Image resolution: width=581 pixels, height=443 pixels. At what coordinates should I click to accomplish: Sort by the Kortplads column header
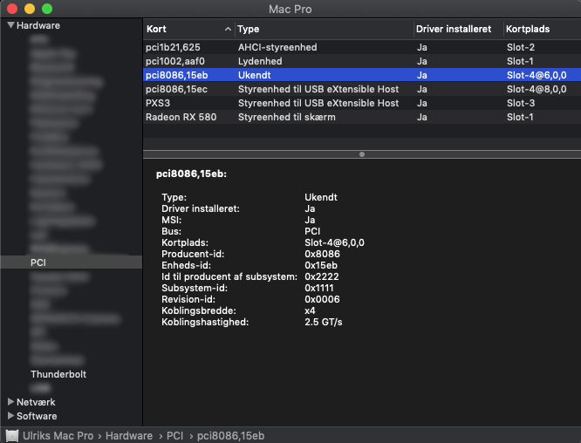[542, 29]
